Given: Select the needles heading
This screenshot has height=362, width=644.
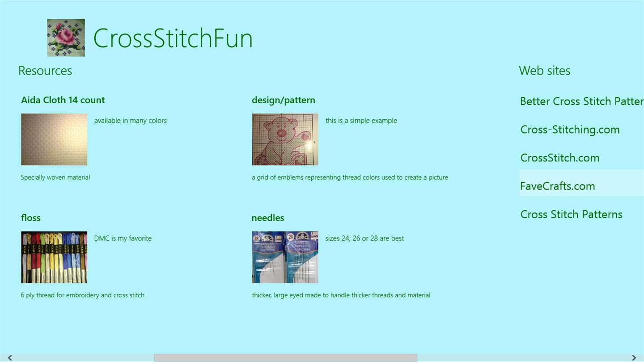Looking at the screenshot, I should [x=268, y=218].
